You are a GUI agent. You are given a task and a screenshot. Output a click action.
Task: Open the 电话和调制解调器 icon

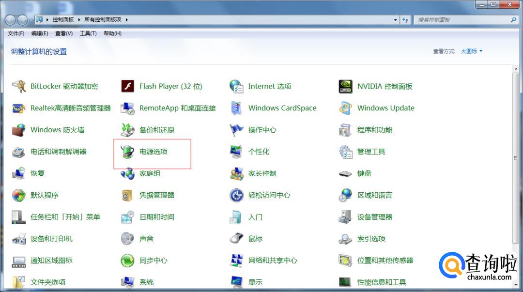(19, 152)
